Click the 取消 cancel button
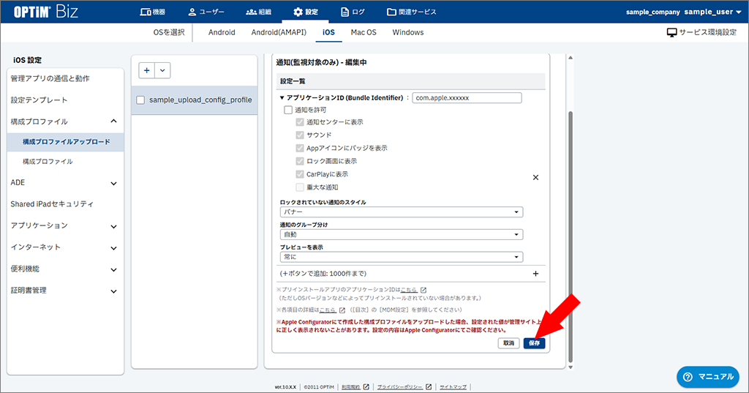Image resolution: width=749 pixels, height=393 pixels. pyautogui.click(x=508, y=343)
